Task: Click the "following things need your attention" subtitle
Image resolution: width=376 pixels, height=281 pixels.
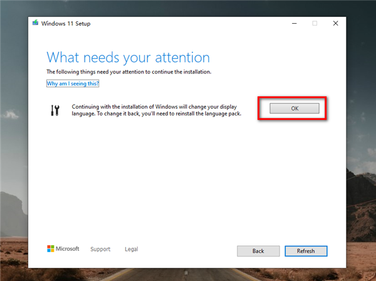Action: point(138,72)
